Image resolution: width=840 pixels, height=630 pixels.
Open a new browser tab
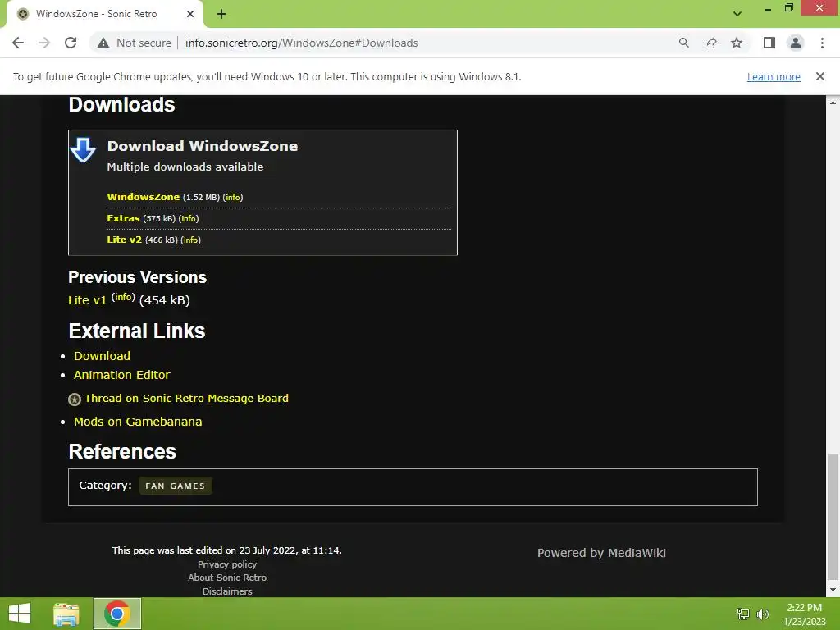221,14
